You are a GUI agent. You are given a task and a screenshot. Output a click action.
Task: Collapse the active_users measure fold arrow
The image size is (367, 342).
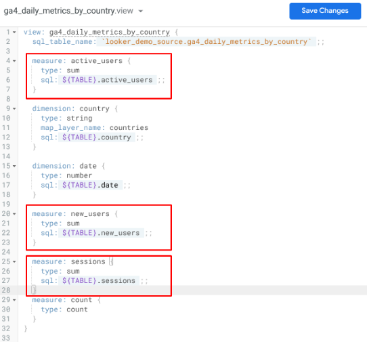click(x=14, y=61)
